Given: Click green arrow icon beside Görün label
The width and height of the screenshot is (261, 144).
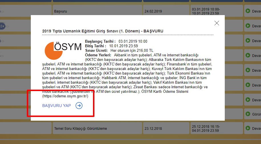Looking at the screenshot, I should click(x=247, y=114).
